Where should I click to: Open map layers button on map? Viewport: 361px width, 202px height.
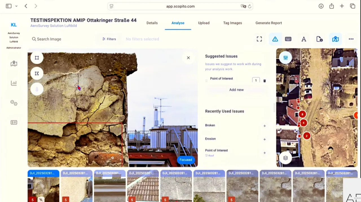(285, 158)
